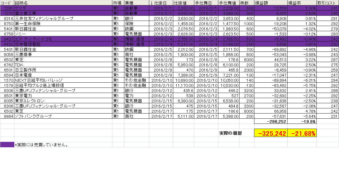This screenshot has height=173, width=339.
Task: Click the 富士重工業 stock name cell
Action: pos(63,13)
